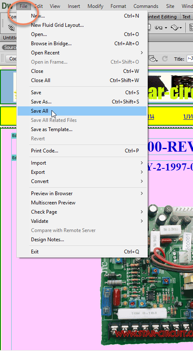This screenshot has height=351, width=193.
Task: Expand the Open Recent submenu
Action: coord(82,53)
